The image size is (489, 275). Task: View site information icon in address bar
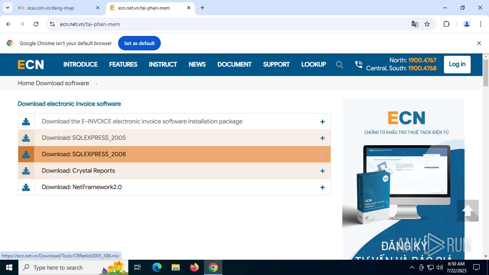[x=53, y=24]
